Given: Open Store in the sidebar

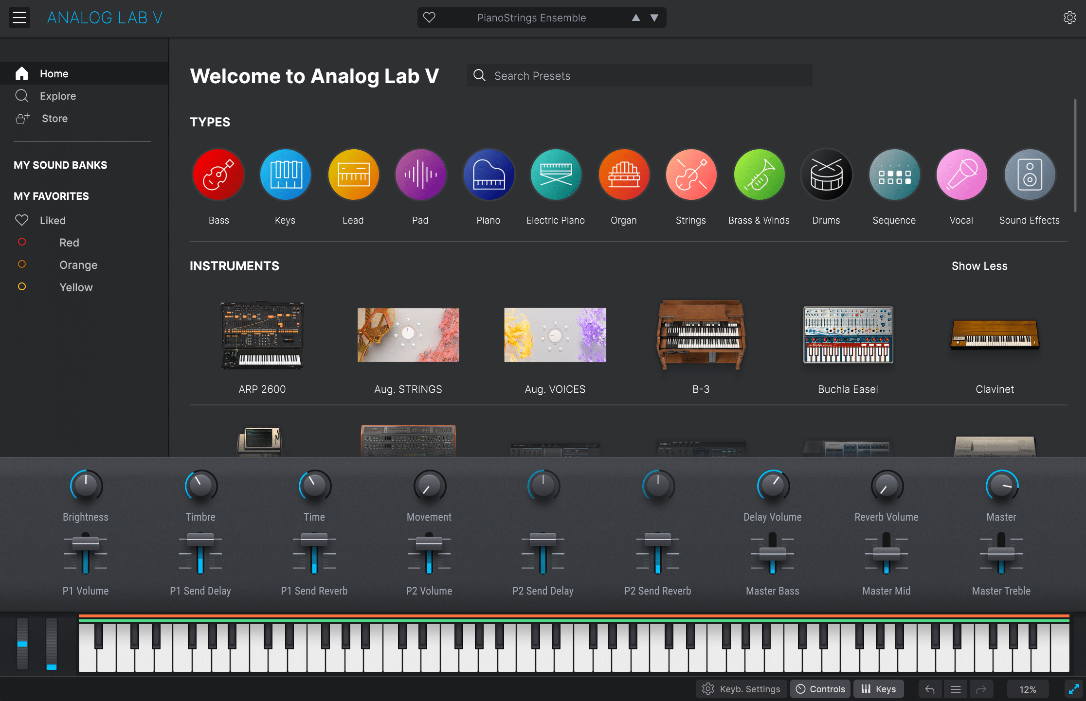Looking at the screenshot, I should pos(84,118).
